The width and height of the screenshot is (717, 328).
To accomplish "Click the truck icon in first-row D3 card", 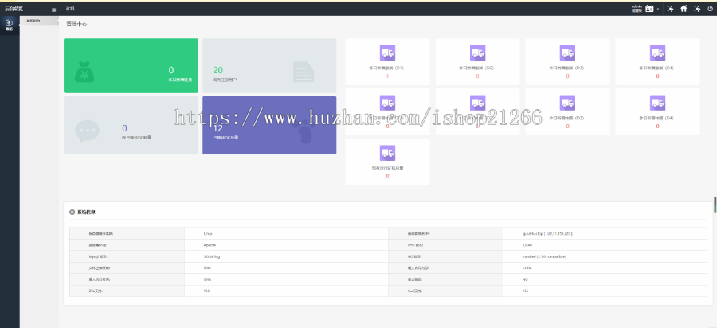I will click(567, 53).
